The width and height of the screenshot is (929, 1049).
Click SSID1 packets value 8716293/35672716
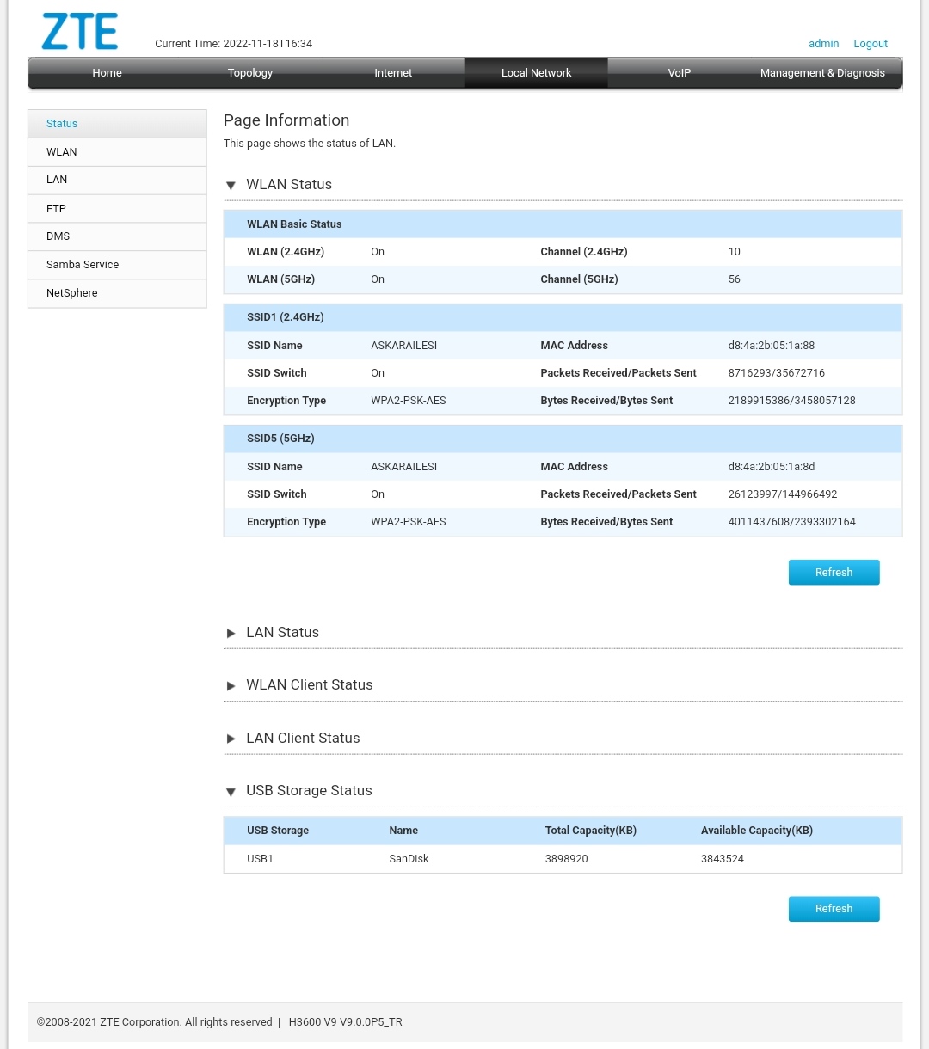[776, 373]
